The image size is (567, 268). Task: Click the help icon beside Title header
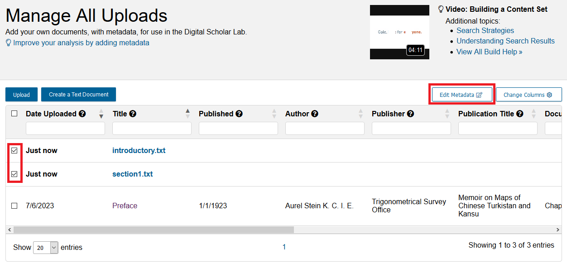(x=133, y=114)
